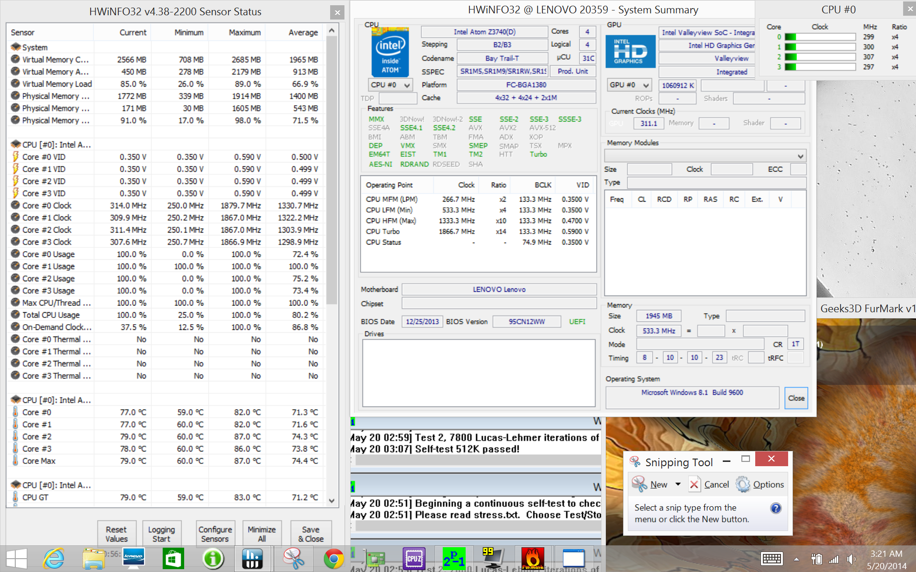Switch to CPU-Z in the taskbar

[x=414, y=559]
